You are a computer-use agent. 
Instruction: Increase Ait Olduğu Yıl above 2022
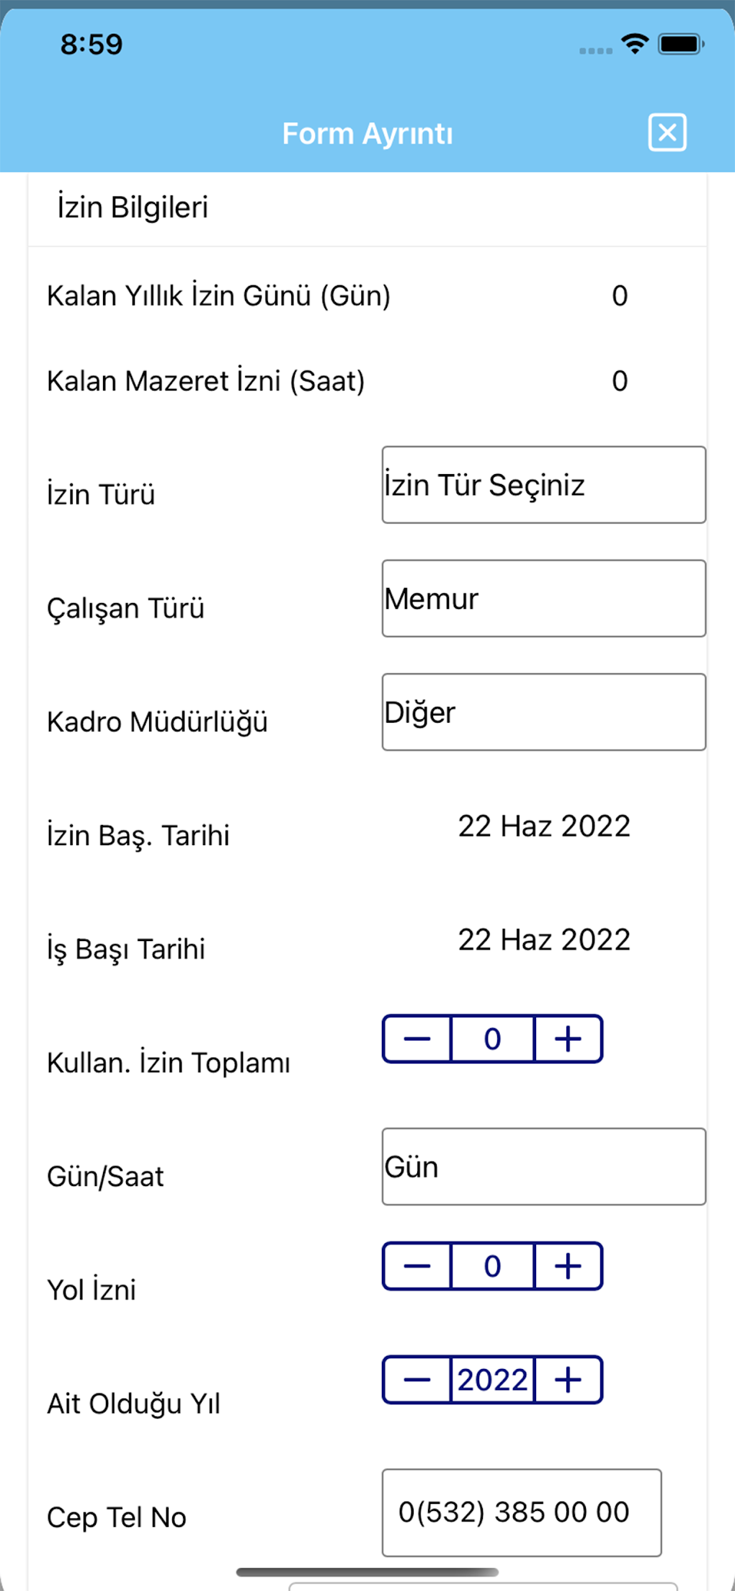point(568,1380)
